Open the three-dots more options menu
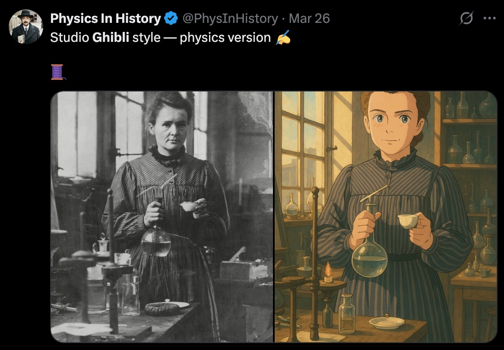The height and width of the screenshot is (350, 504). click(489, 18)
